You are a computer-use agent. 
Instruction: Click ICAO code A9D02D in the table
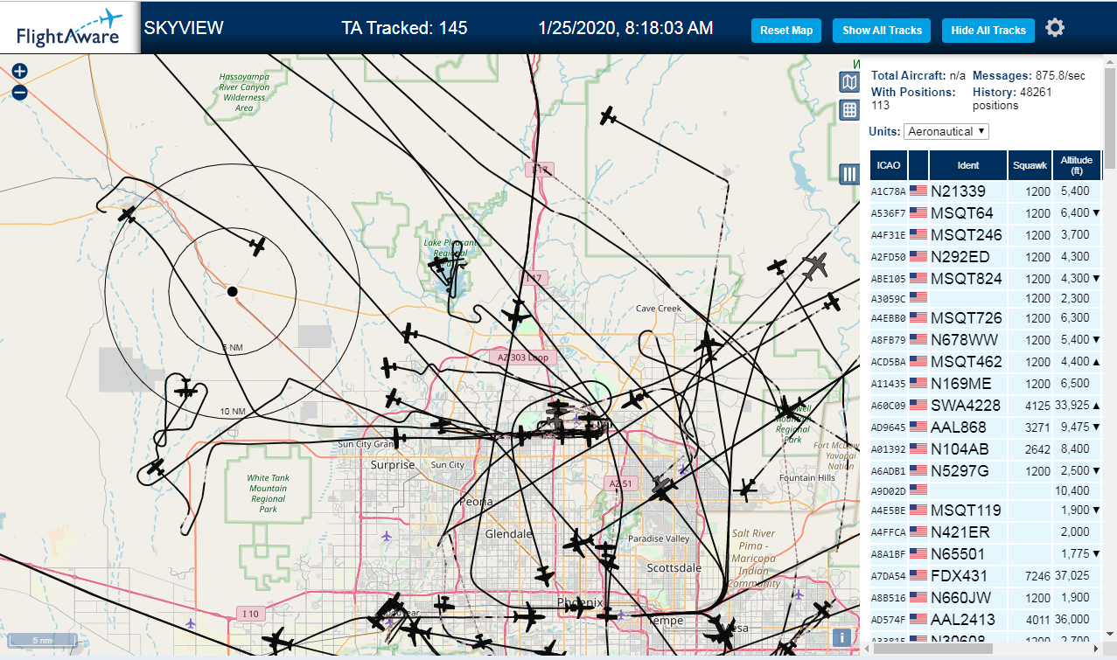point(889,490)
